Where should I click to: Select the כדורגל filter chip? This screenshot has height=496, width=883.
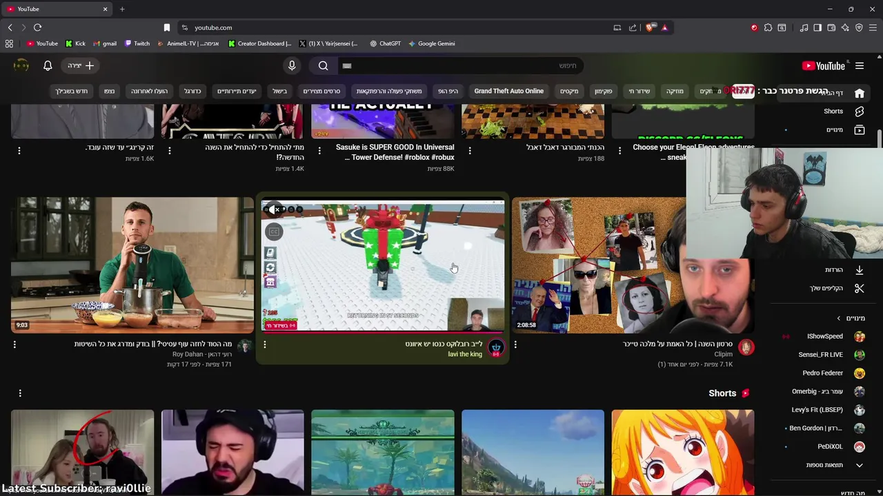[x=192, y=91]
